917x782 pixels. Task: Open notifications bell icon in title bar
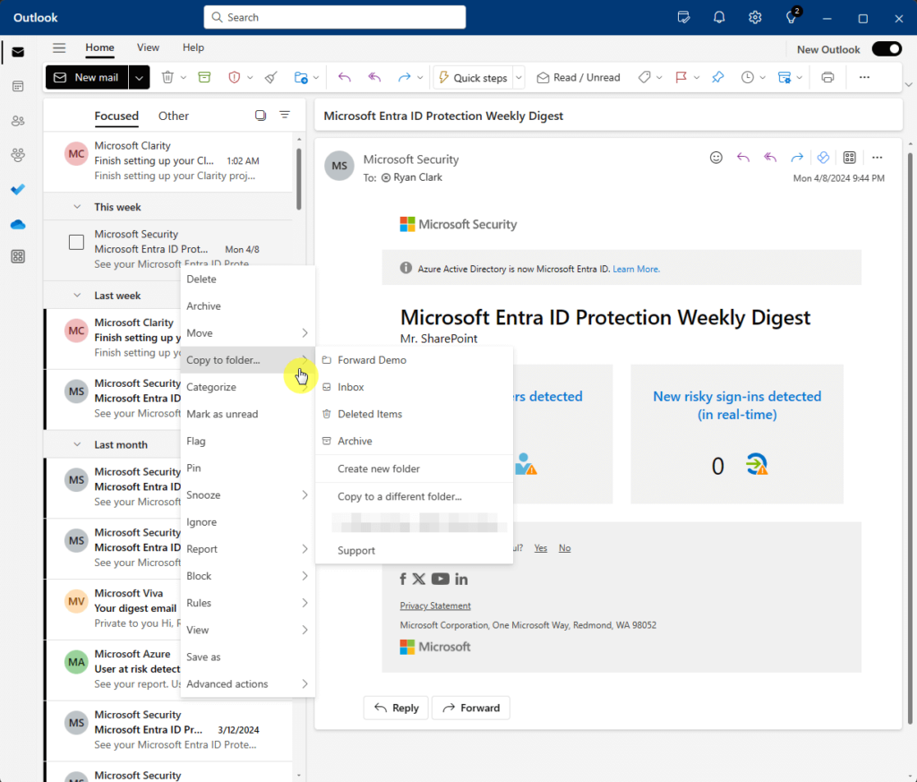click(719, 18)
